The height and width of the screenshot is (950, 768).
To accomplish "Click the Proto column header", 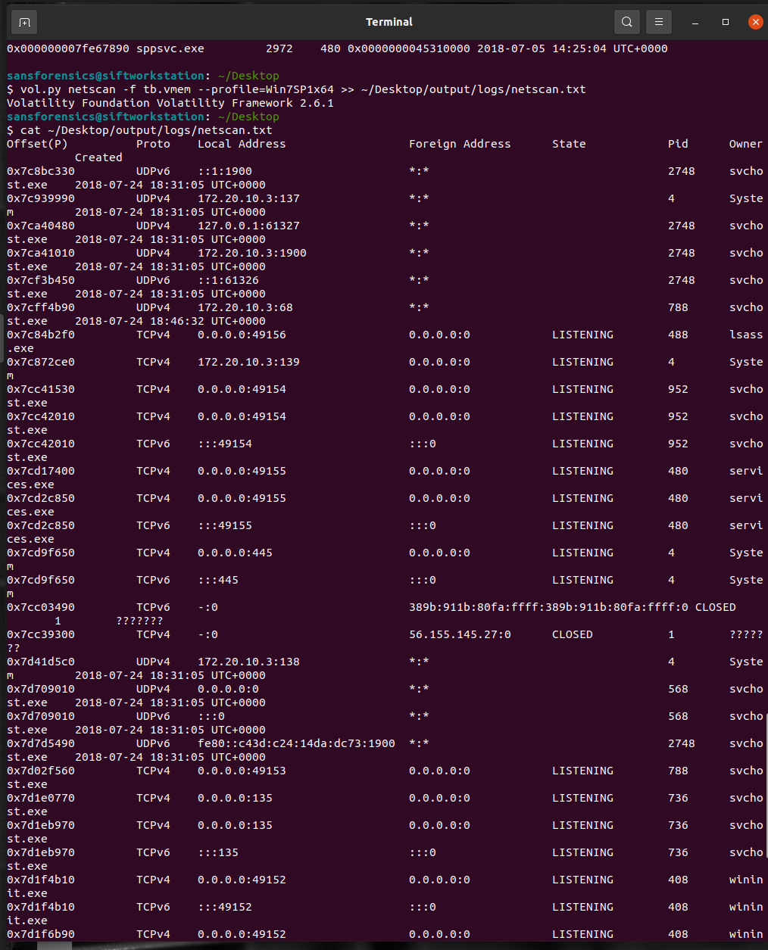I will pos(153,144).
